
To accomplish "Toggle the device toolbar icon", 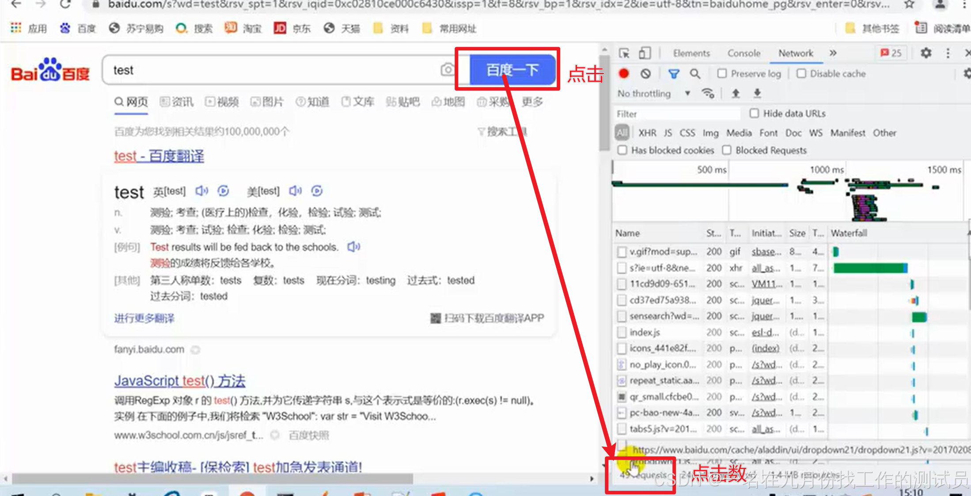I will pos(645,53).
